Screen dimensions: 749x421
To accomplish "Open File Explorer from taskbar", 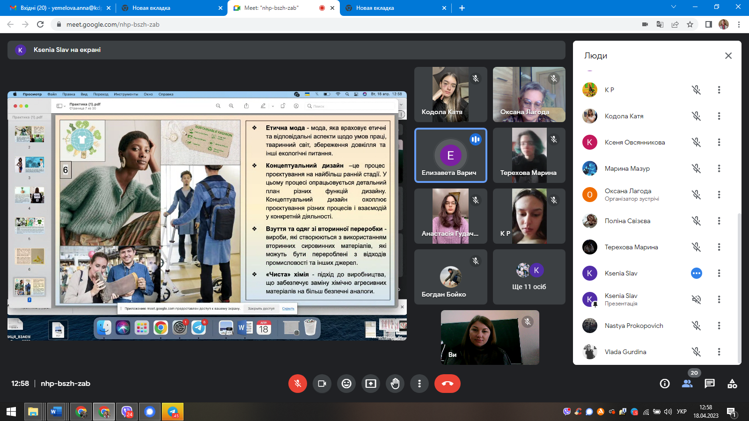I will click(x=33, y=412).
